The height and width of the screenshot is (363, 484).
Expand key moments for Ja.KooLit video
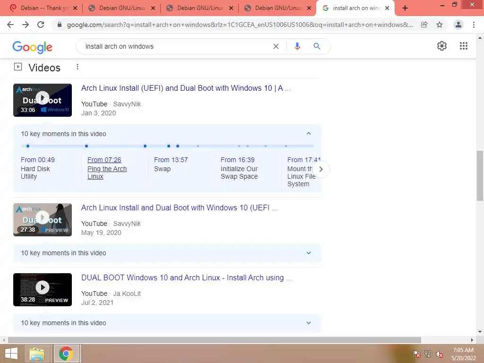coord(308,323)
